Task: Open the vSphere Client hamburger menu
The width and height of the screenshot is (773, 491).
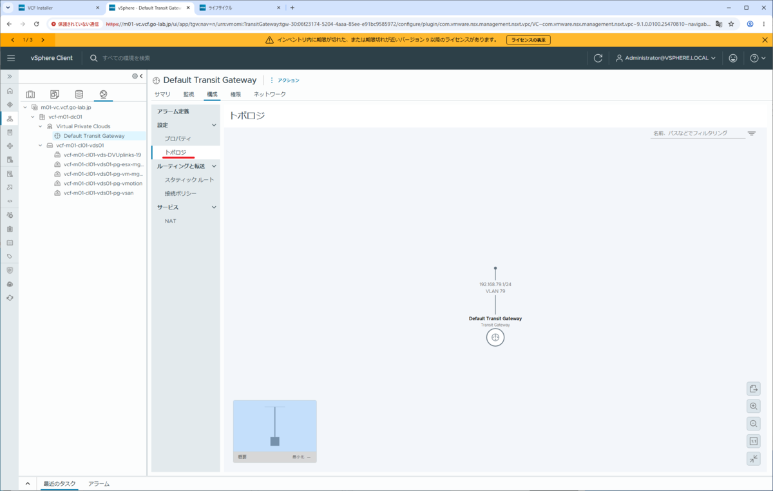Action: click(x=10, y=58)
